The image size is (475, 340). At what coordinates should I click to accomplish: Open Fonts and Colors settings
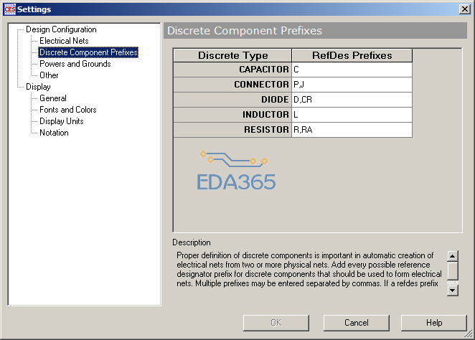67,110
